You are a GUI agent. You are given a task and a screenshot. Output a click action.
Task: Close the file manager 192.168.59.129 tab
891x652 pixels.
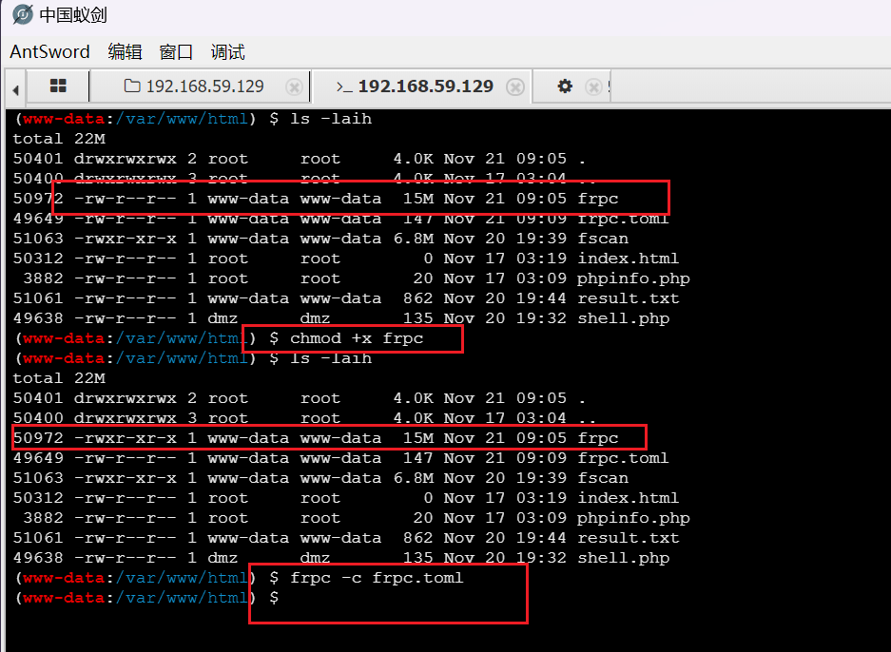click(x=295, y=87)
